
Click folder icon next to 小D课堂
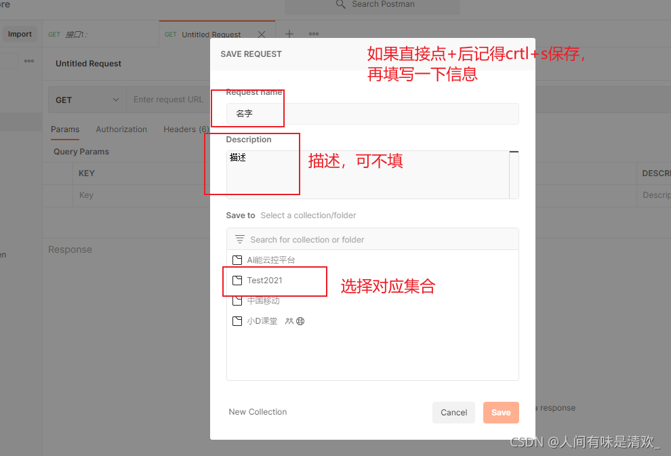pyautogui.click(x=237, y=321)
